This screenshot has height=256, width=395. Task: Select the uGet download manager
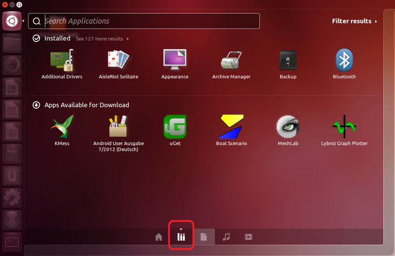175,130
